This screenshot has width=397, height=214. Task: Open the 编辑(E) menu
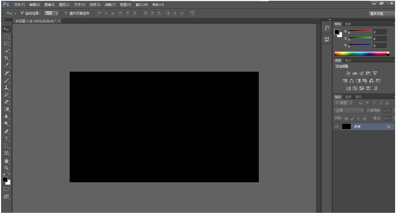click(x=34, y=5)
